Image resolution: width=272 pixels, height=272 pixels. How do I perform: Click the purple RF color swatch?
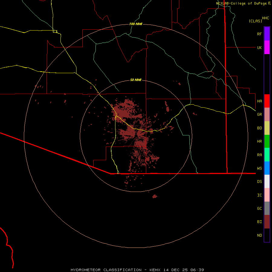point(267,34)
